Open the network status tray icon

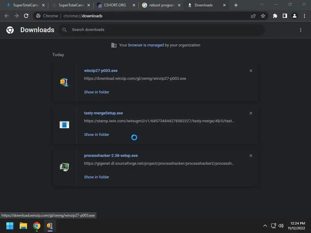click(274, 226)
